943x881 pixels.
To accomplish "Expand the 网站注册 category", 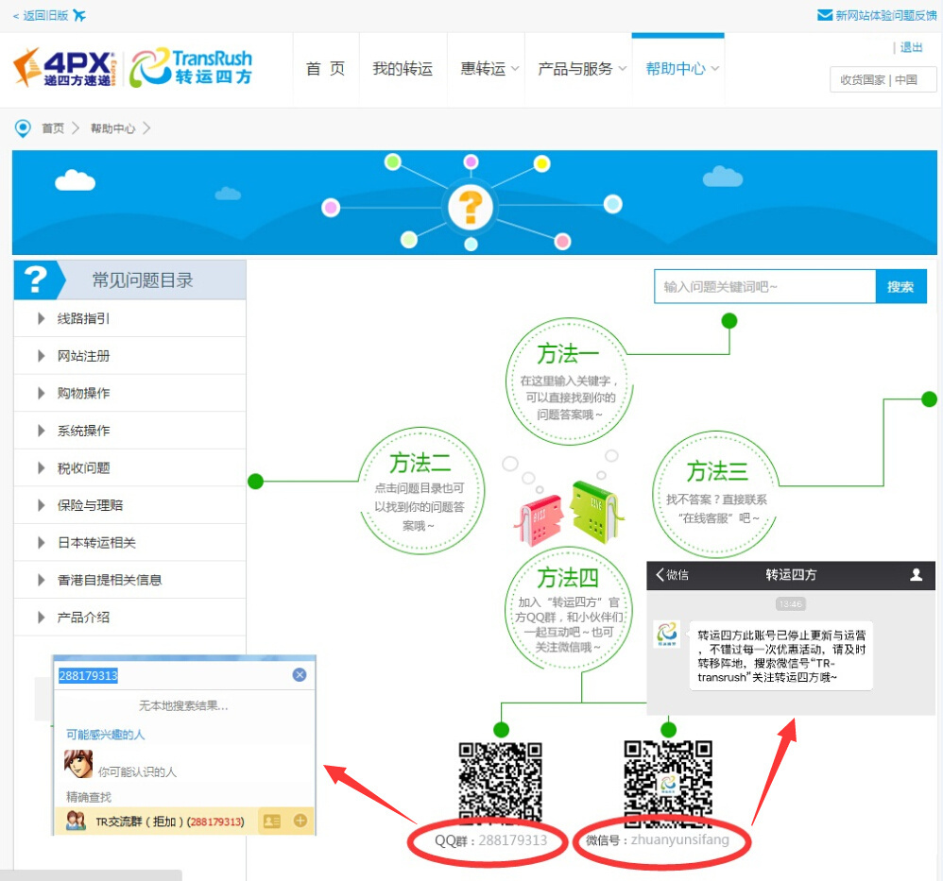I will [x=129, y=356].
